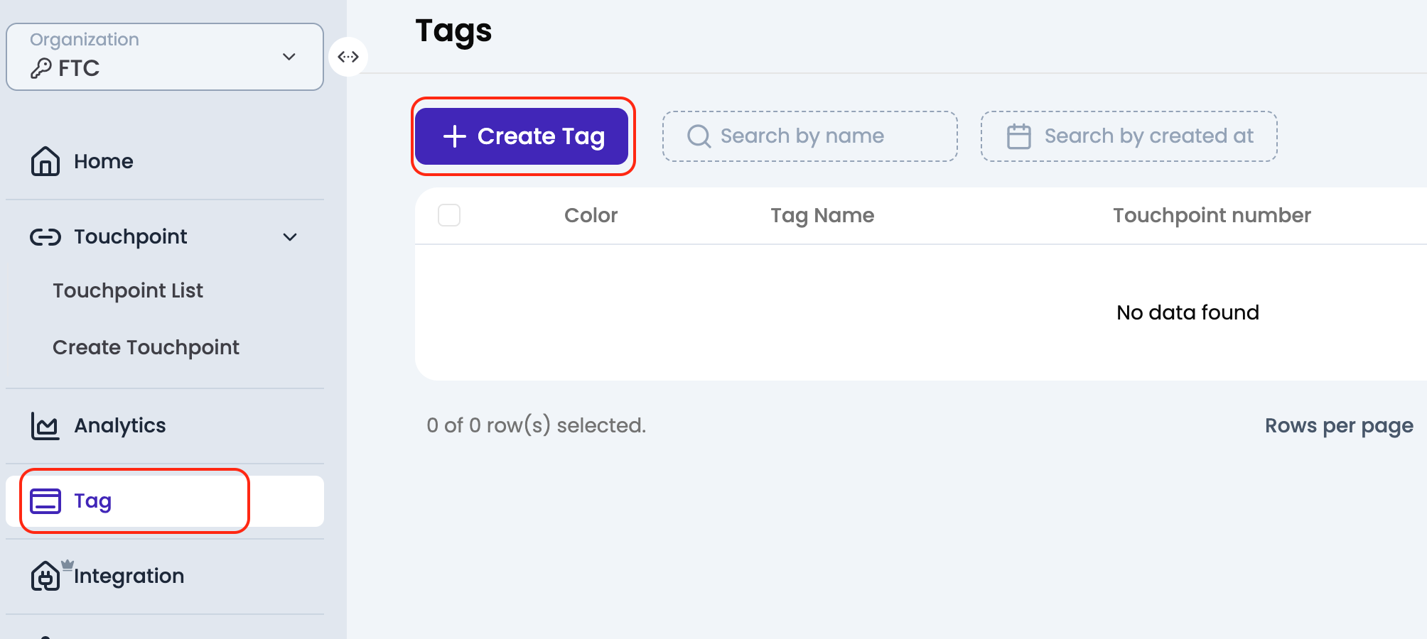The width and height of the screenshot is (1427, 639).
Task: Click the key icon beside FTC
Action: pyautogui.click(x=41, y=68)
